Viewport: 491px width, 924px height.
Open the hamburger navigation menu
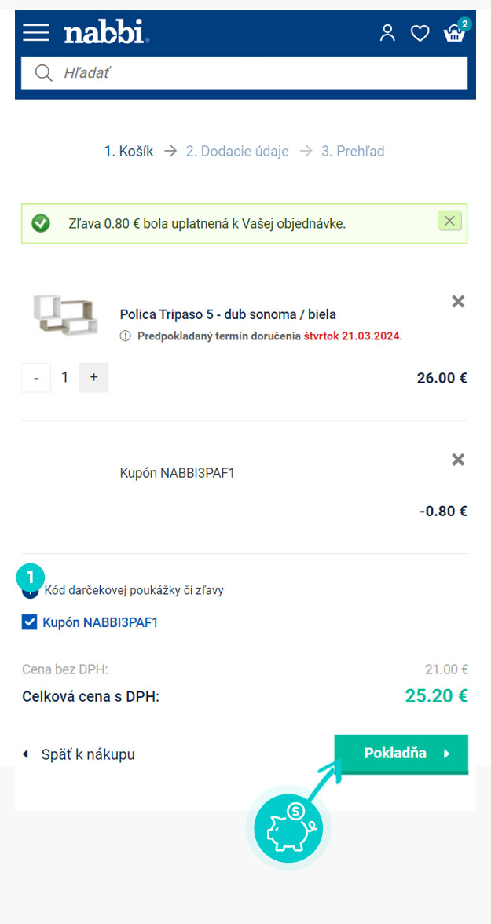pos(36,33)
